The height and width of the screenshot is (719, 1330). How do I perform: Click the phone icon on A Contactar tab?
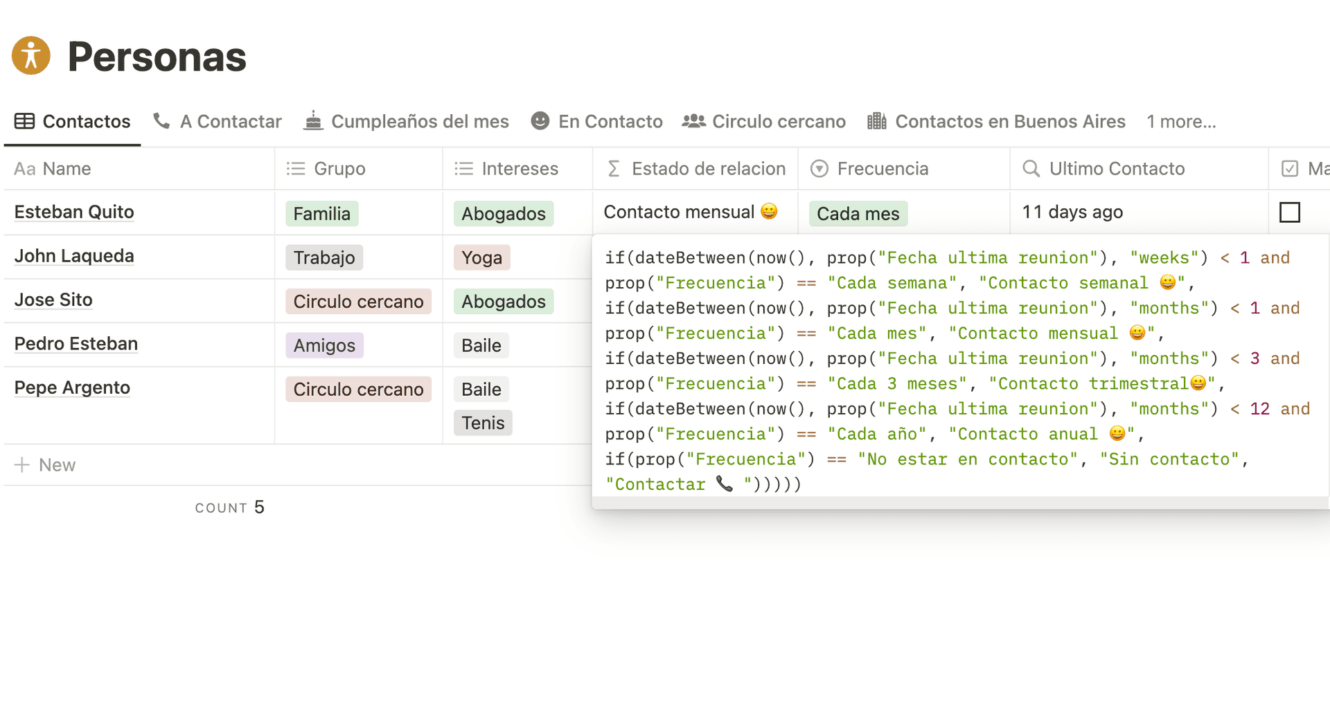(x=161, y=121)
